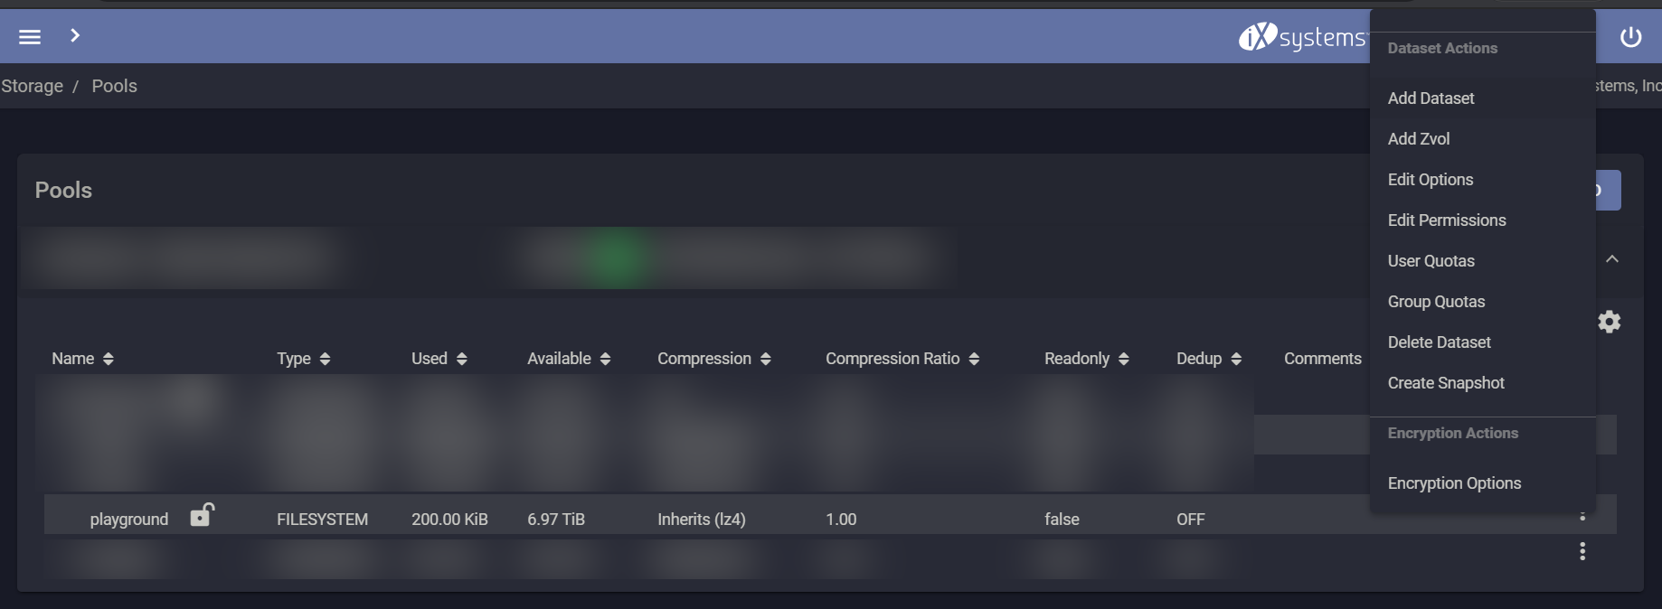Choose Add Zvol in the menu
Screen dimensions: 1662x609
point(1419,139)
